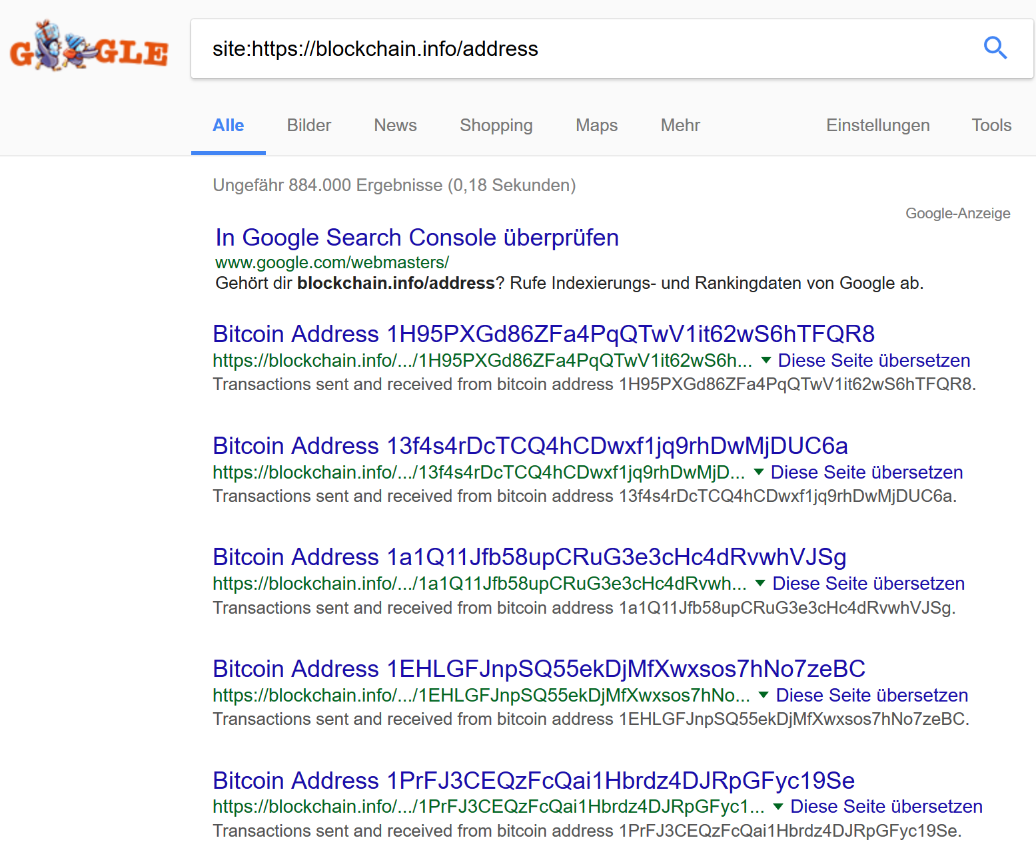Open the Mehr menu
Screen dimensions: 1036x858
pos(680,125)
